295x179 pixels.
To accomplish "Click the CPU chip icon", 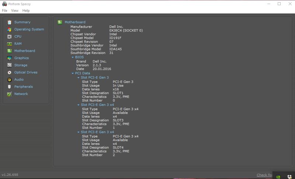I will (10, 36).
